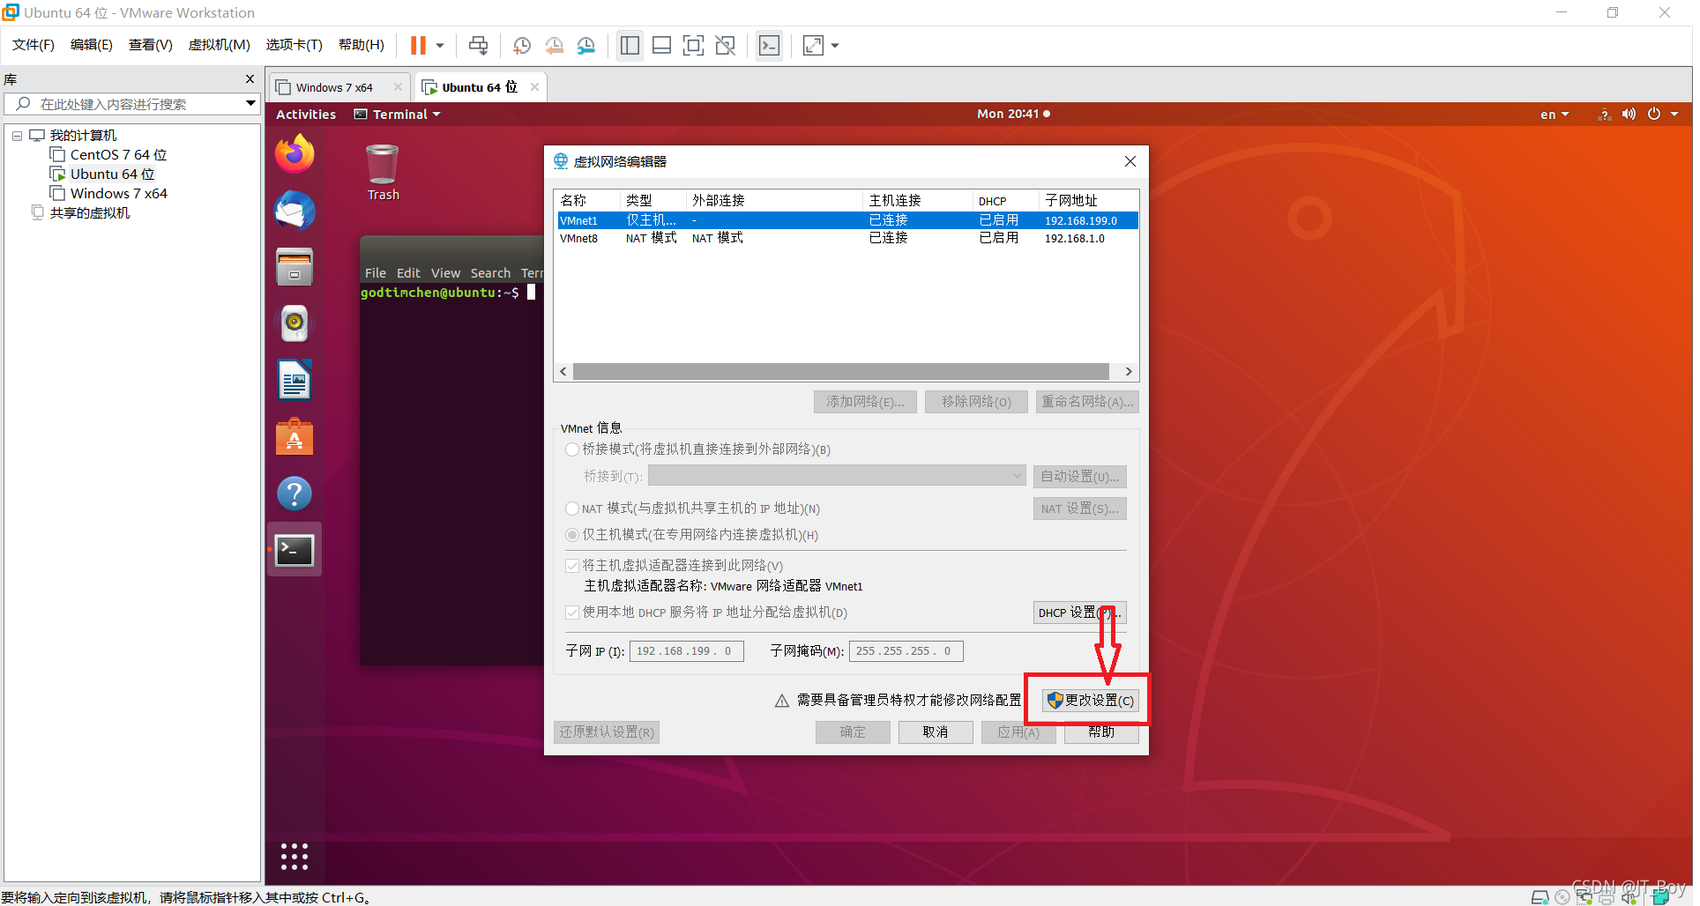Select the 仅主机模式 radio button
The width and height of the screenshot is (1700, 906).
coord(572,535)
